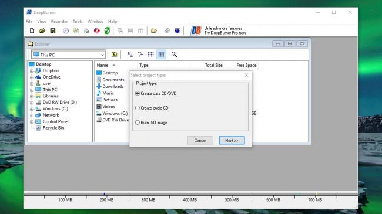Click the printer toolbar icon
382x214 pixels.
(86, 31)
